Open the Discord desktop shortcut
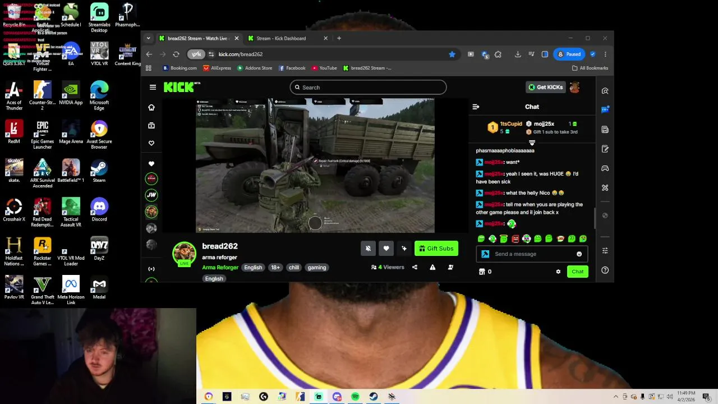 click(99, 209)
